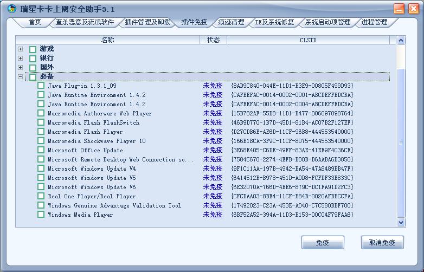Click CLSID {3E68E405-C6DE-49FF-83AE-41EE9F4C36CE}
This screenshot has height=272, width=424.
292,150
